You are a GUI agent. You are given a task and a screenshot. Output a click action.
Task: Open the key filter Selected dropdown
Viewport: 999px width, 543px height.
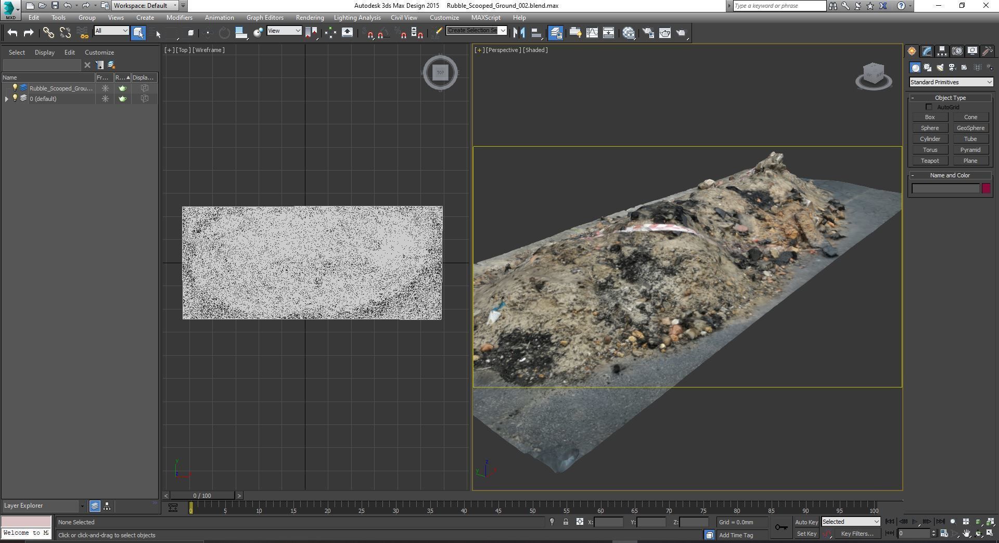click(x=851, y=522)
